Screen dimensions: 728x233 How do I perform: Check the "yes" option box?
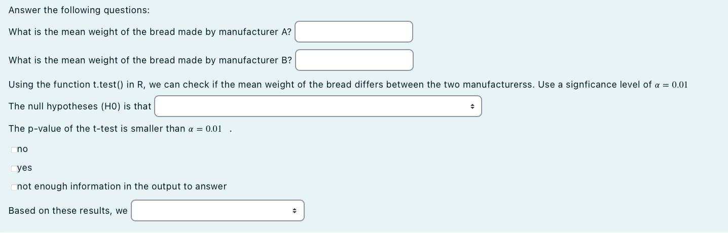14,168
